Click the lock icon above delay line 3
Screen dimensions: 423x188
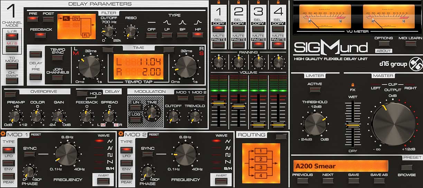pos(258,2)
